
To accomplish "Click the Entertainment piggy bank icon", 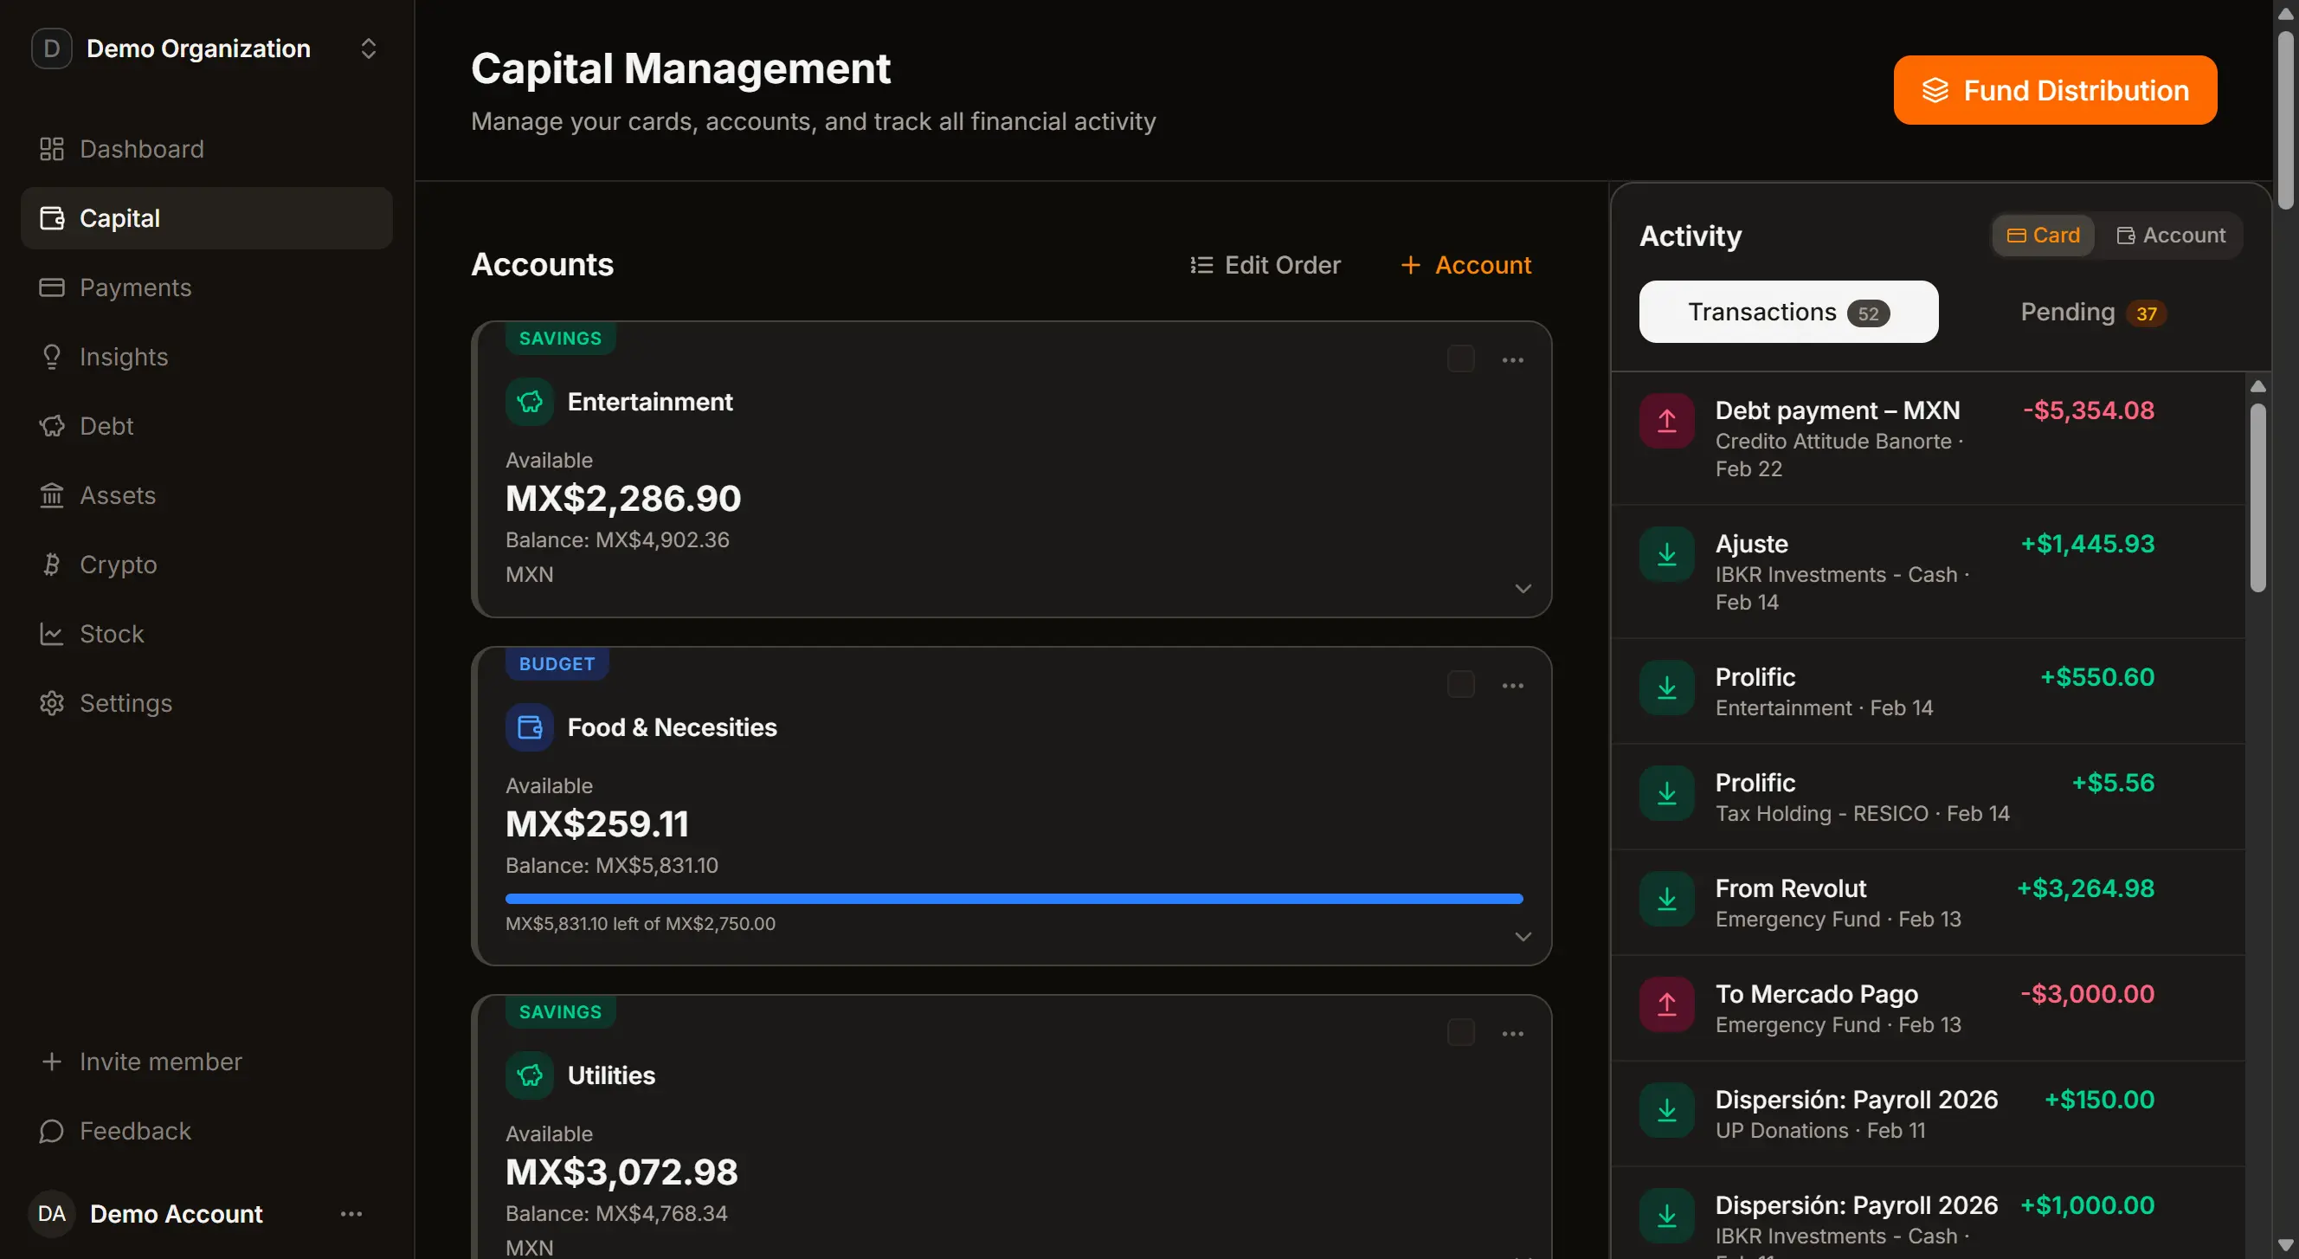I will point(530,402).
